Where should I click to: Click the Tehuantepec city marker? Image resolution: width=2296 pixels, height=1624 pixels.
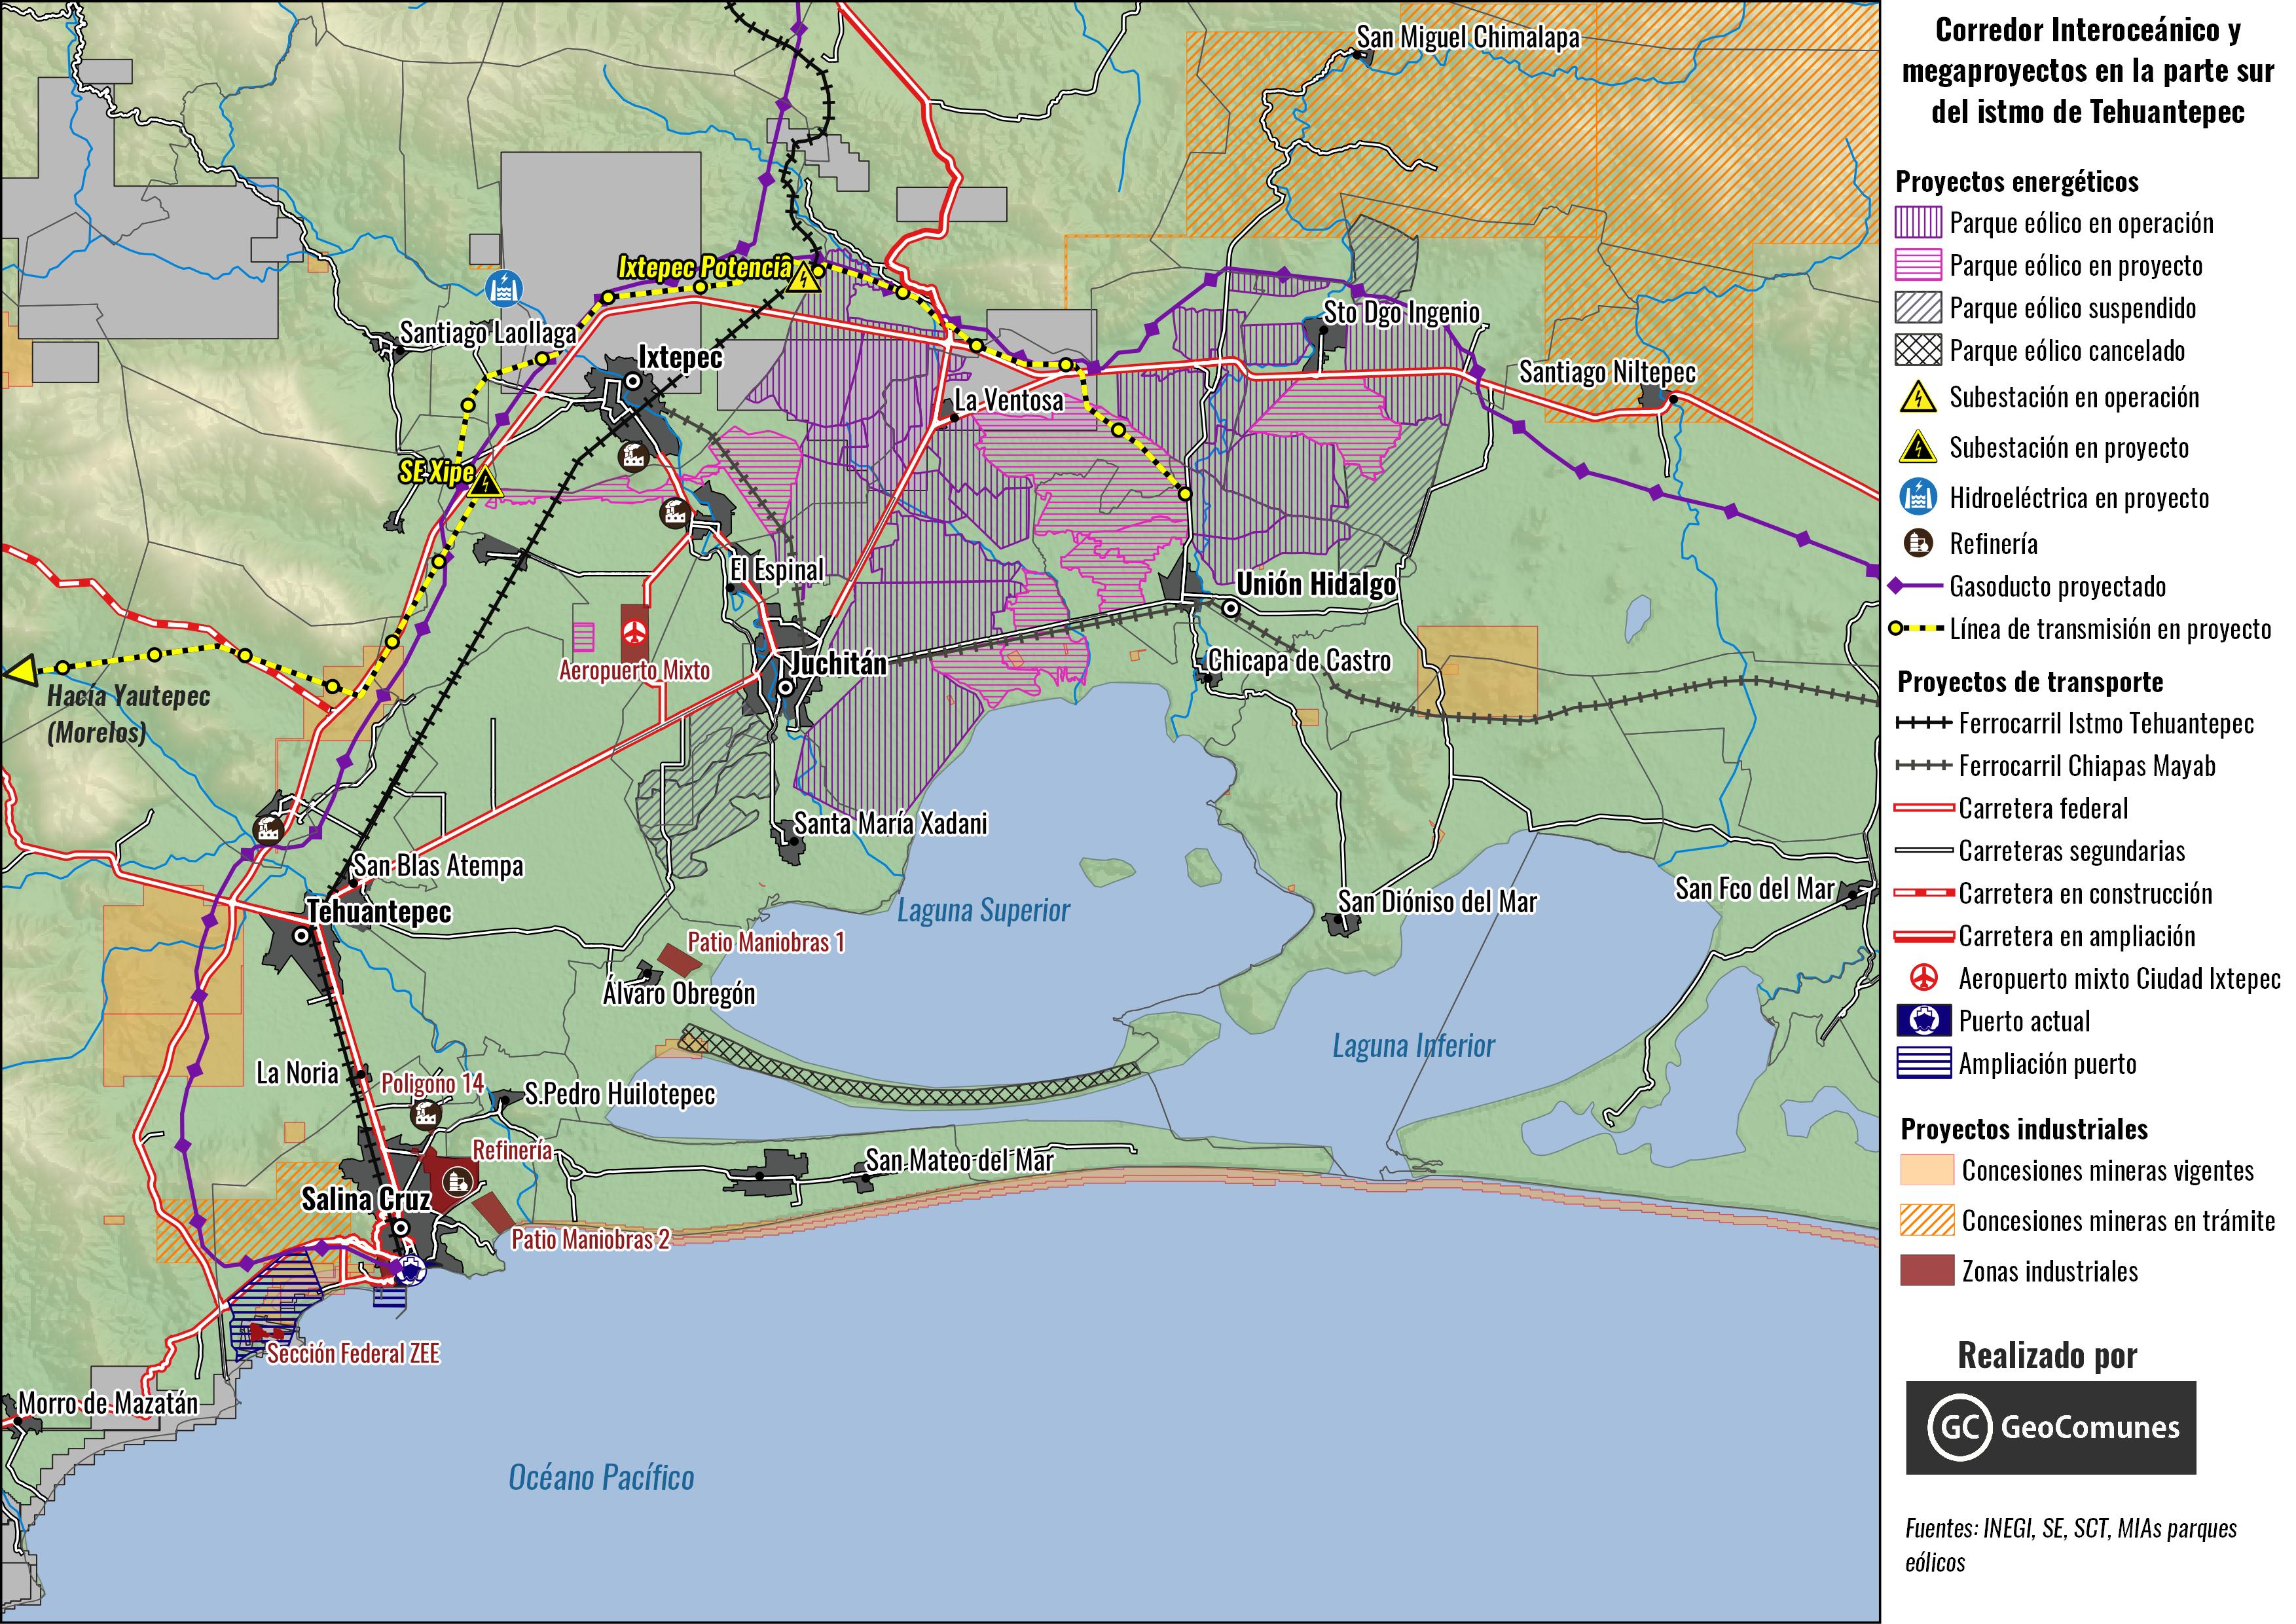coord(302,936)
